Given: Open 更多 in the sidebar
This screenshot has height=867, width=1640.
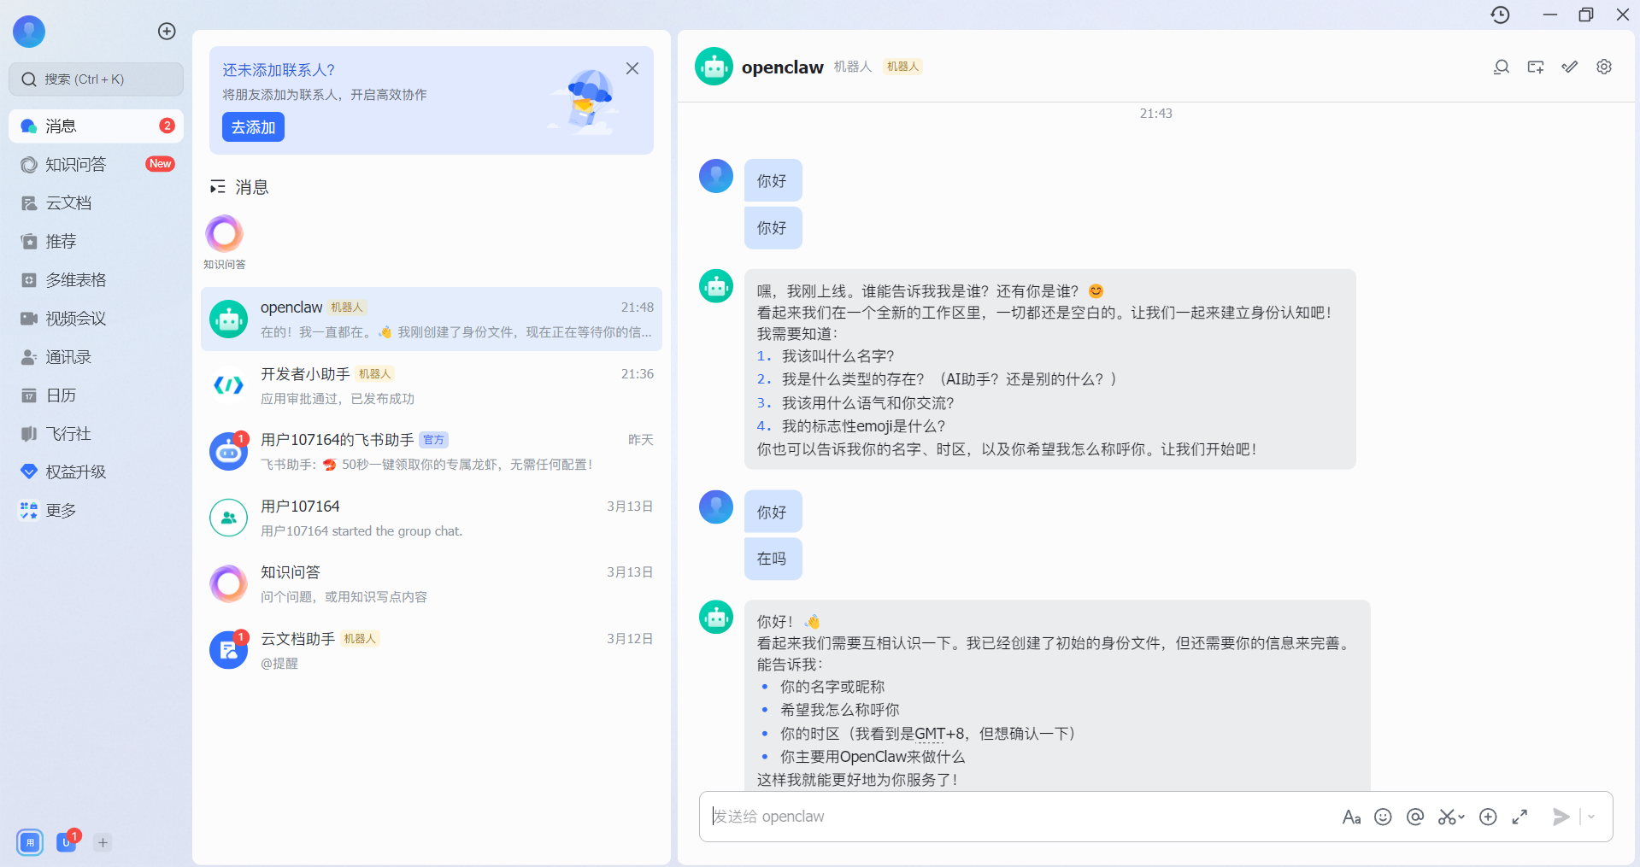Looking at the screenshot, I should (97, 511).
